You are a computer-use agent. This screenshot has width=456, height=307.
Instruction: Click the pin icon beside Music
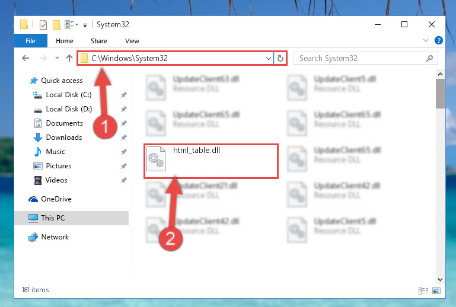point(123,152)
